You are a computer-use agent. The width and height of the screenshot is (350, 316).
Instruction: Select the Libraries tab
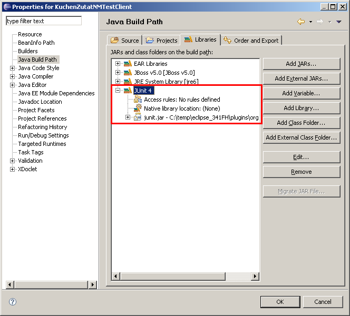(200, 39)
